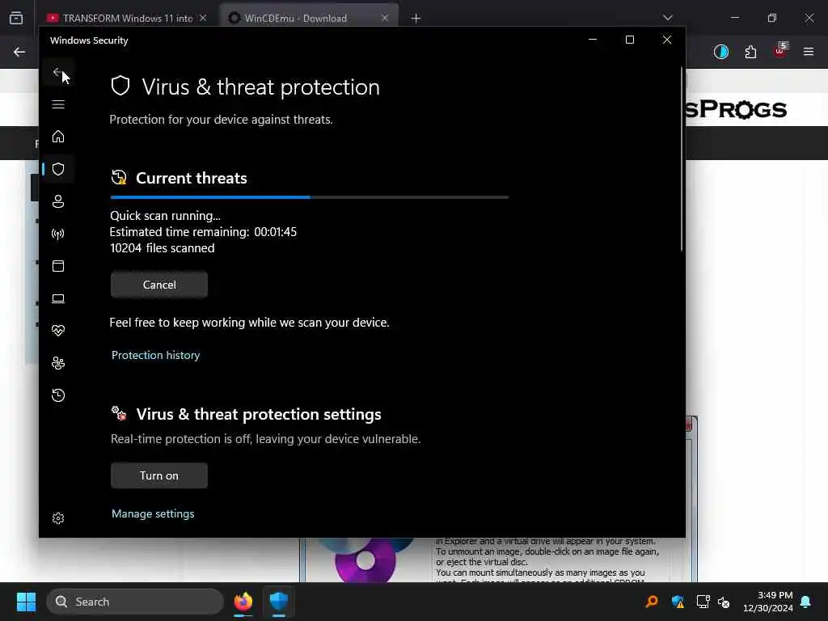Open the browser application menu
The width and height of the screenshot is (828, 621).
[809, 52]
